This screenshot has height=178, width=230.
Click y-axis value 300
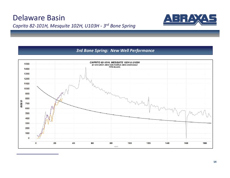point(27,123)
